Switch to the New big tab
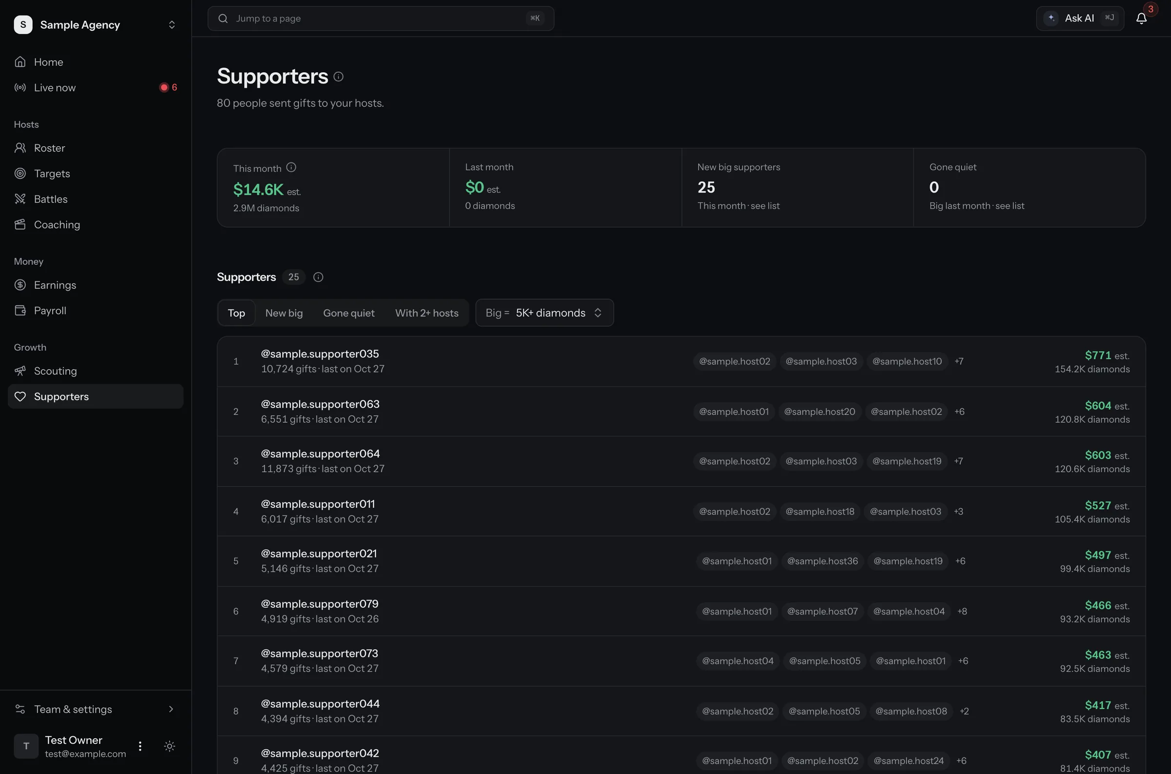Viewport: 1171px width, 774px height. pyautogui.click(x=284, y=313)
